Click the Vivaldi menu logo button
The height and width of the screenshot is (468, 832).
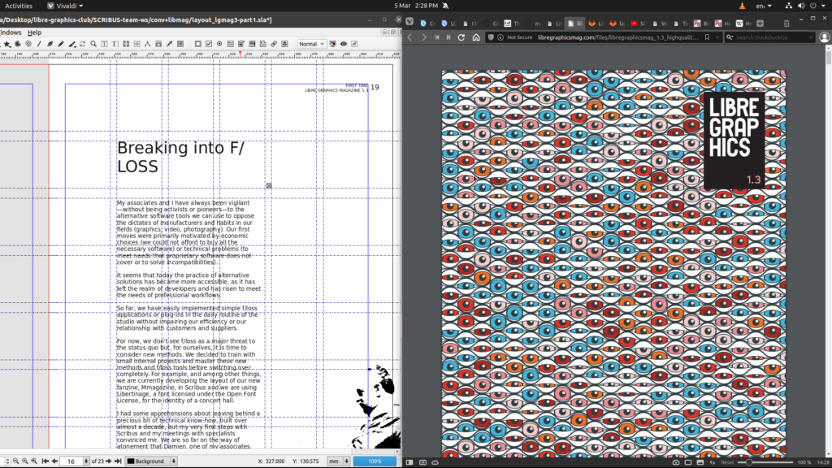[409, 21]
